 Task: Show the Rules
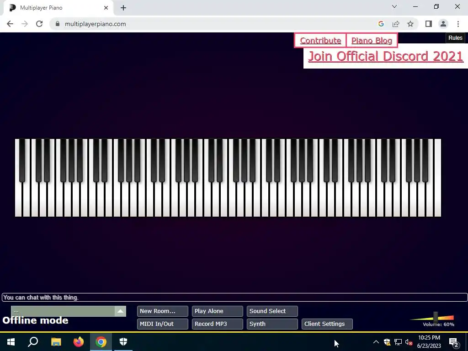coord(455,38)
